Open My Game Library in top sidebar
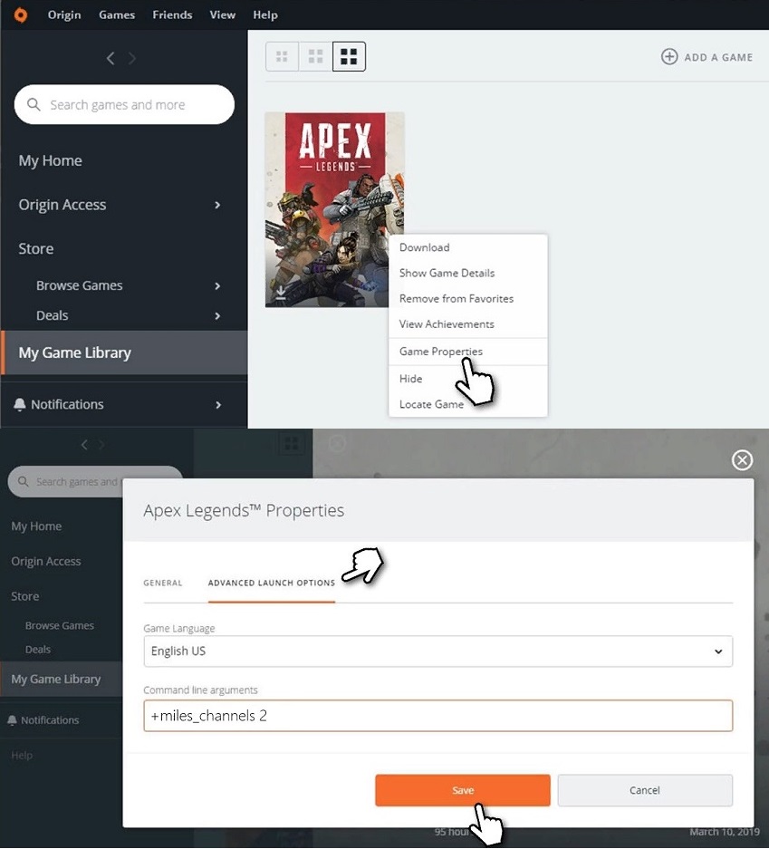769x849 pixels. click(124, 352)
